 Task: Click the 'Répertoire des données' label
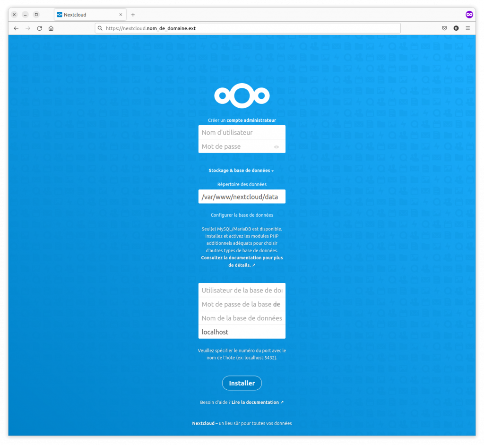[x=242, y=184]
